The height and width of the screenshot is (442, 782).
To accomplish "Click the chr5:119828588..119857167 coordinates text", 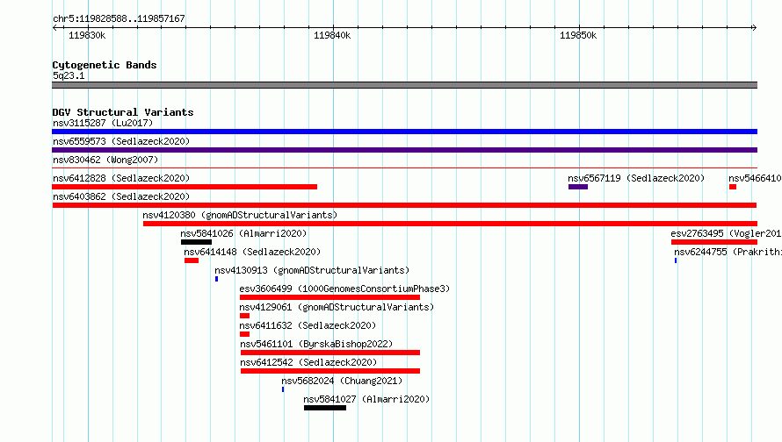I will [x=119, y=18].
